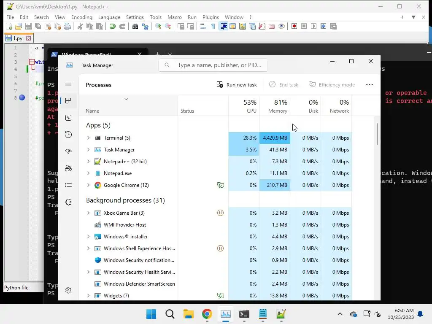Click the Redo arrow in Notepad++ toolbar
The height and width of the screenshot is (324, 432).
coord(122,26)
